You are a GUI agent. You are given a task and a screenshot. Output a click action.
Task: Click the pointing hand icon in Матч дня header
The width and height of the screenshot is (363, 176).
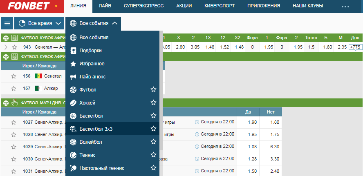coord(14,102)
